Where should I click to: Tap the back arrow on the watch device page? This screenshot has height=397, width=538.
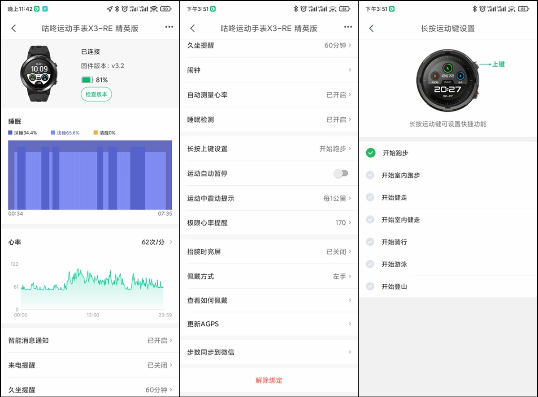[x=13, y=28]
